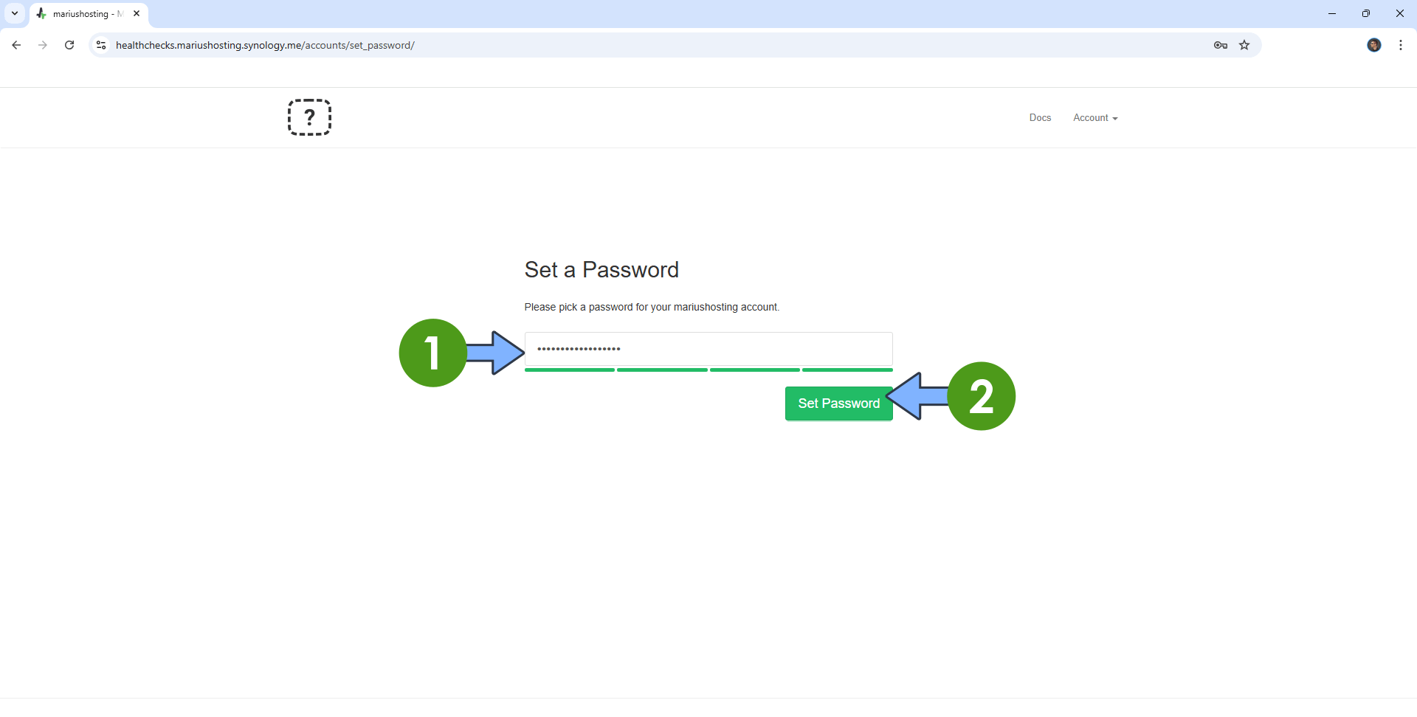The image size is (1417, 717).
Task: Expand the Account dropdown menu
Action: [x=1095, y=118]
